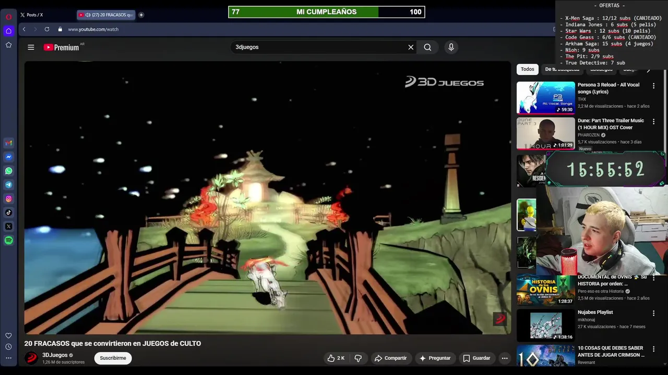The height and width of the screenshot is (375, 668).
Task: Open options for Persona 3 Reload video
Action: point(653,85)
